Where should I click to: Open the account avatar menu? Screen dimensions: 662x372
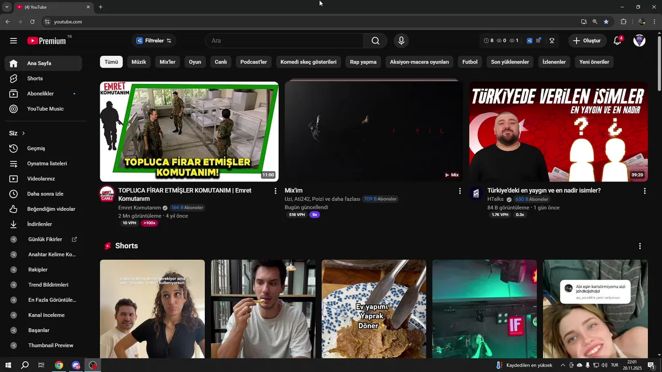(x=639, y=41)
